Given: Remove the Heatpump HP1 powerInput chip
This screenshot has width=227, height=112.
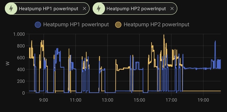Looking at the screenshot, I should tap(84, 9).
